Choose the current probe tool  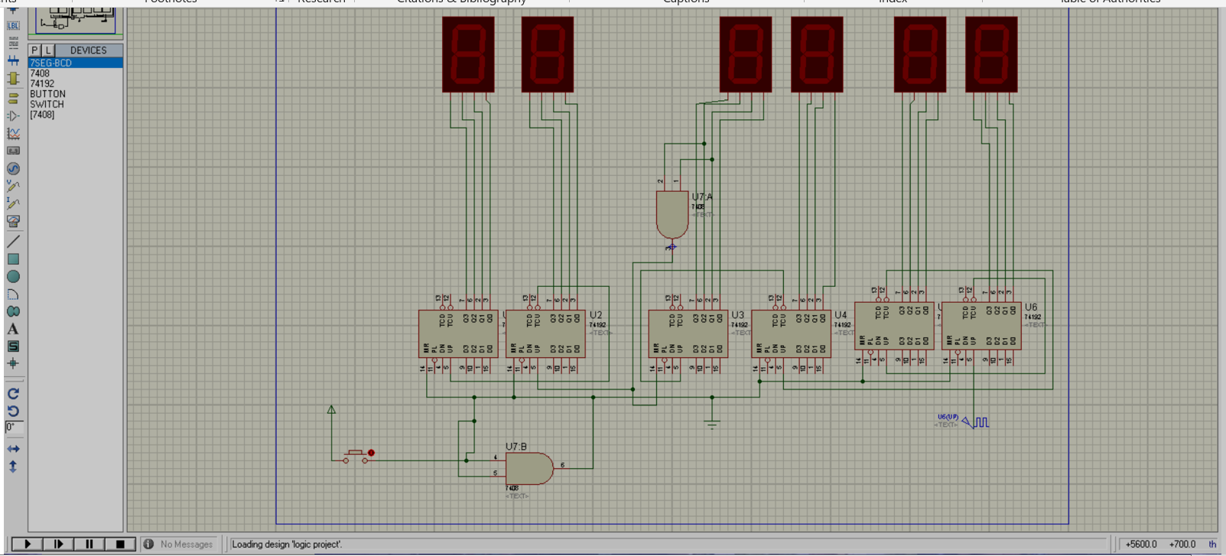[x=13, y=203]
